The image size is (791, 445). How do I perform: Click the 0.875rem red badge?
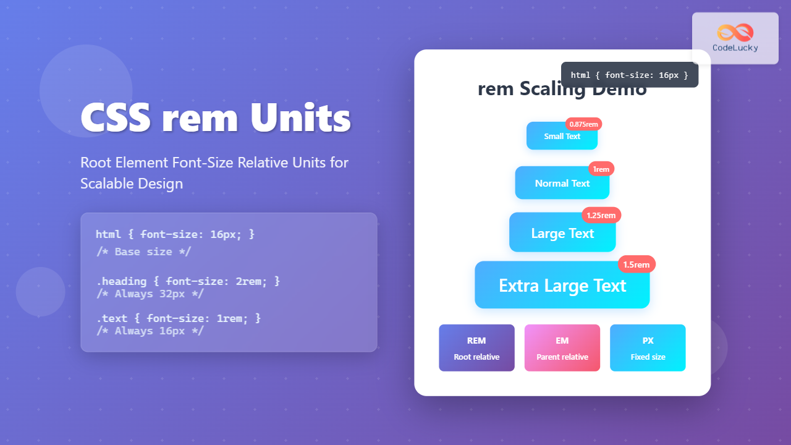[583, 124]
